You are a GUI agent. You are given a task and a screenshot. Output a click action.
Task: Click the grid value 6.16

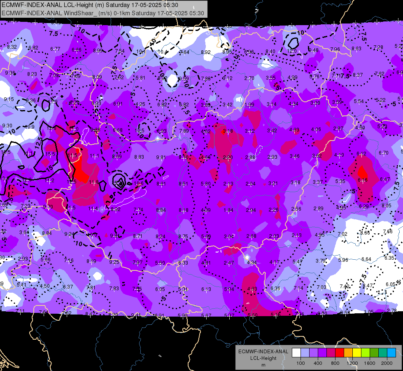[363, 180]
